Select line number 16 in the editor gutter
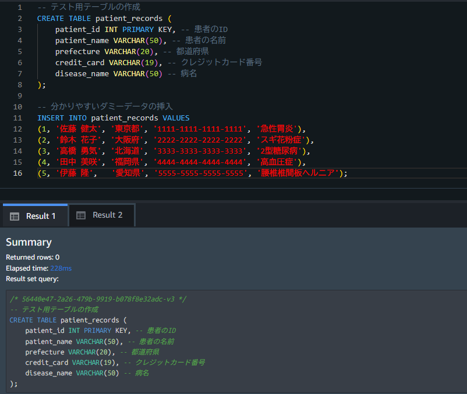Viewport: 467px width, 394px height. pyautogui.click(x=17, y=173)
